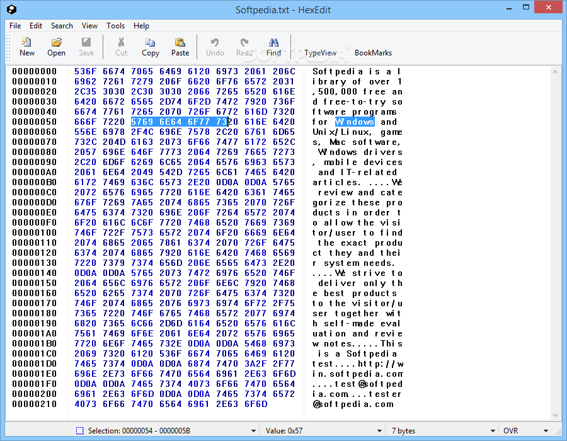Screen dimensions: 567x441
Task: Click 'Selection: 00000054 - 0000005B' status text
Action: coord(139,431)
